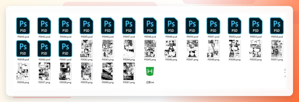
Task: Select the P0046.png image thumbnail
Action: [x=171, y=49]
